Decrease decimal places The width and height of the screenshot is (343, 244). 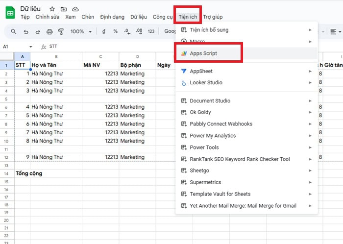(x=127, y=31)
